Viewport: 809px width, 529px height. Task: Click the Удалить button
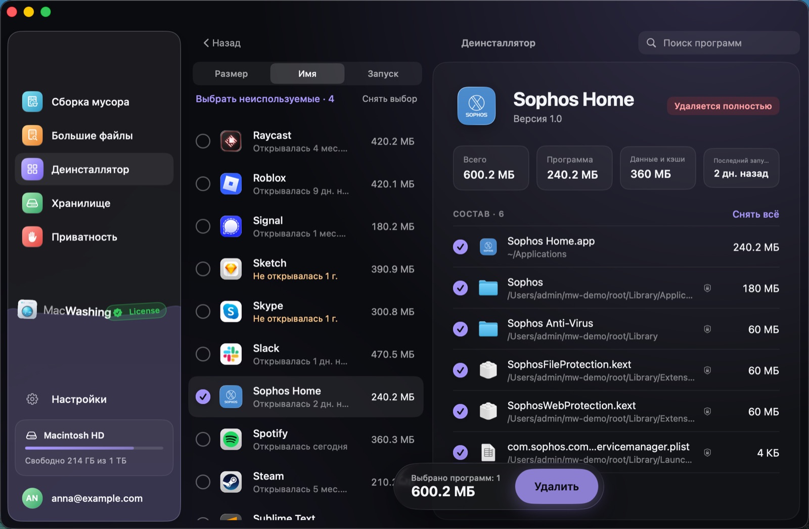click(x=557, y=487)
